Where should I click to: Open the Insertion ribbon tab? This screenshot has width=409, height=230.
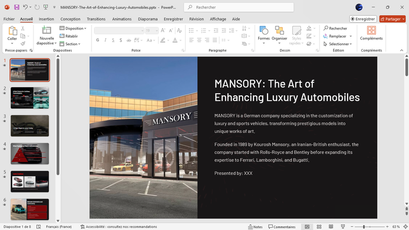click(46, 19)
